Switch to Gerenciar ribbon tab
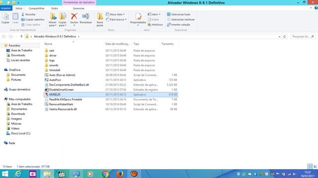 pos(79,8)
